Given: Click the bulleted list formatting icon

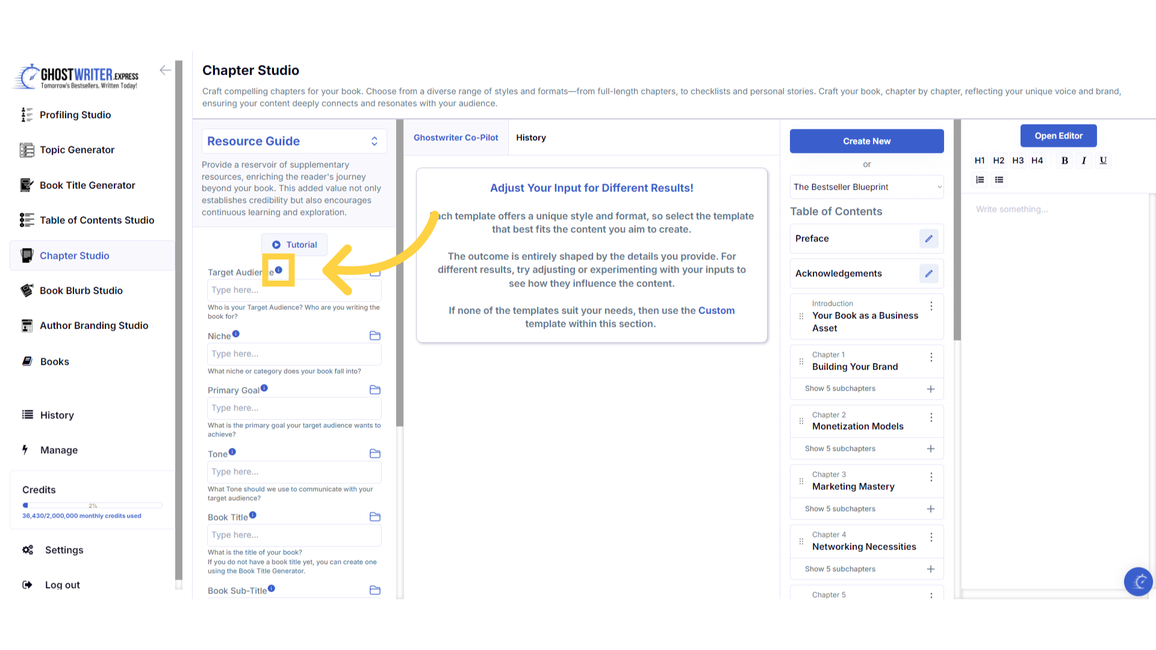Looking at the screenshot, I should [999, 180].
